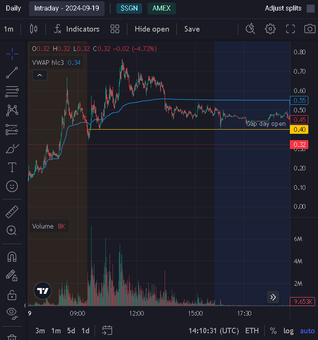
Task: Open the forecasting and measurement tools
Action: pos(12,130)
